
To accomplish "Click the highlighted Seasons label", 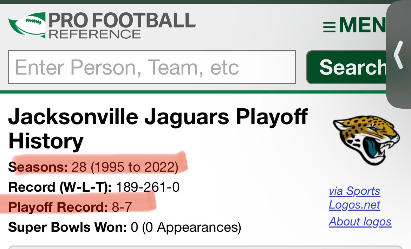I will pyautogui.click(x=38, y=167).
